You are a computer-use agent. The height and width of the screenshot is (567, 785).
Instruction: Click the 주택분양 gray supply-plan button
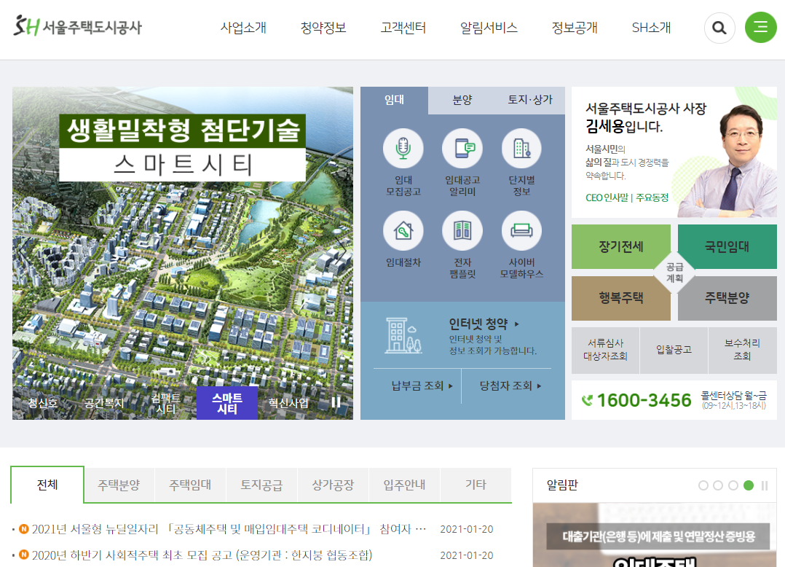(x=727, y=298)
